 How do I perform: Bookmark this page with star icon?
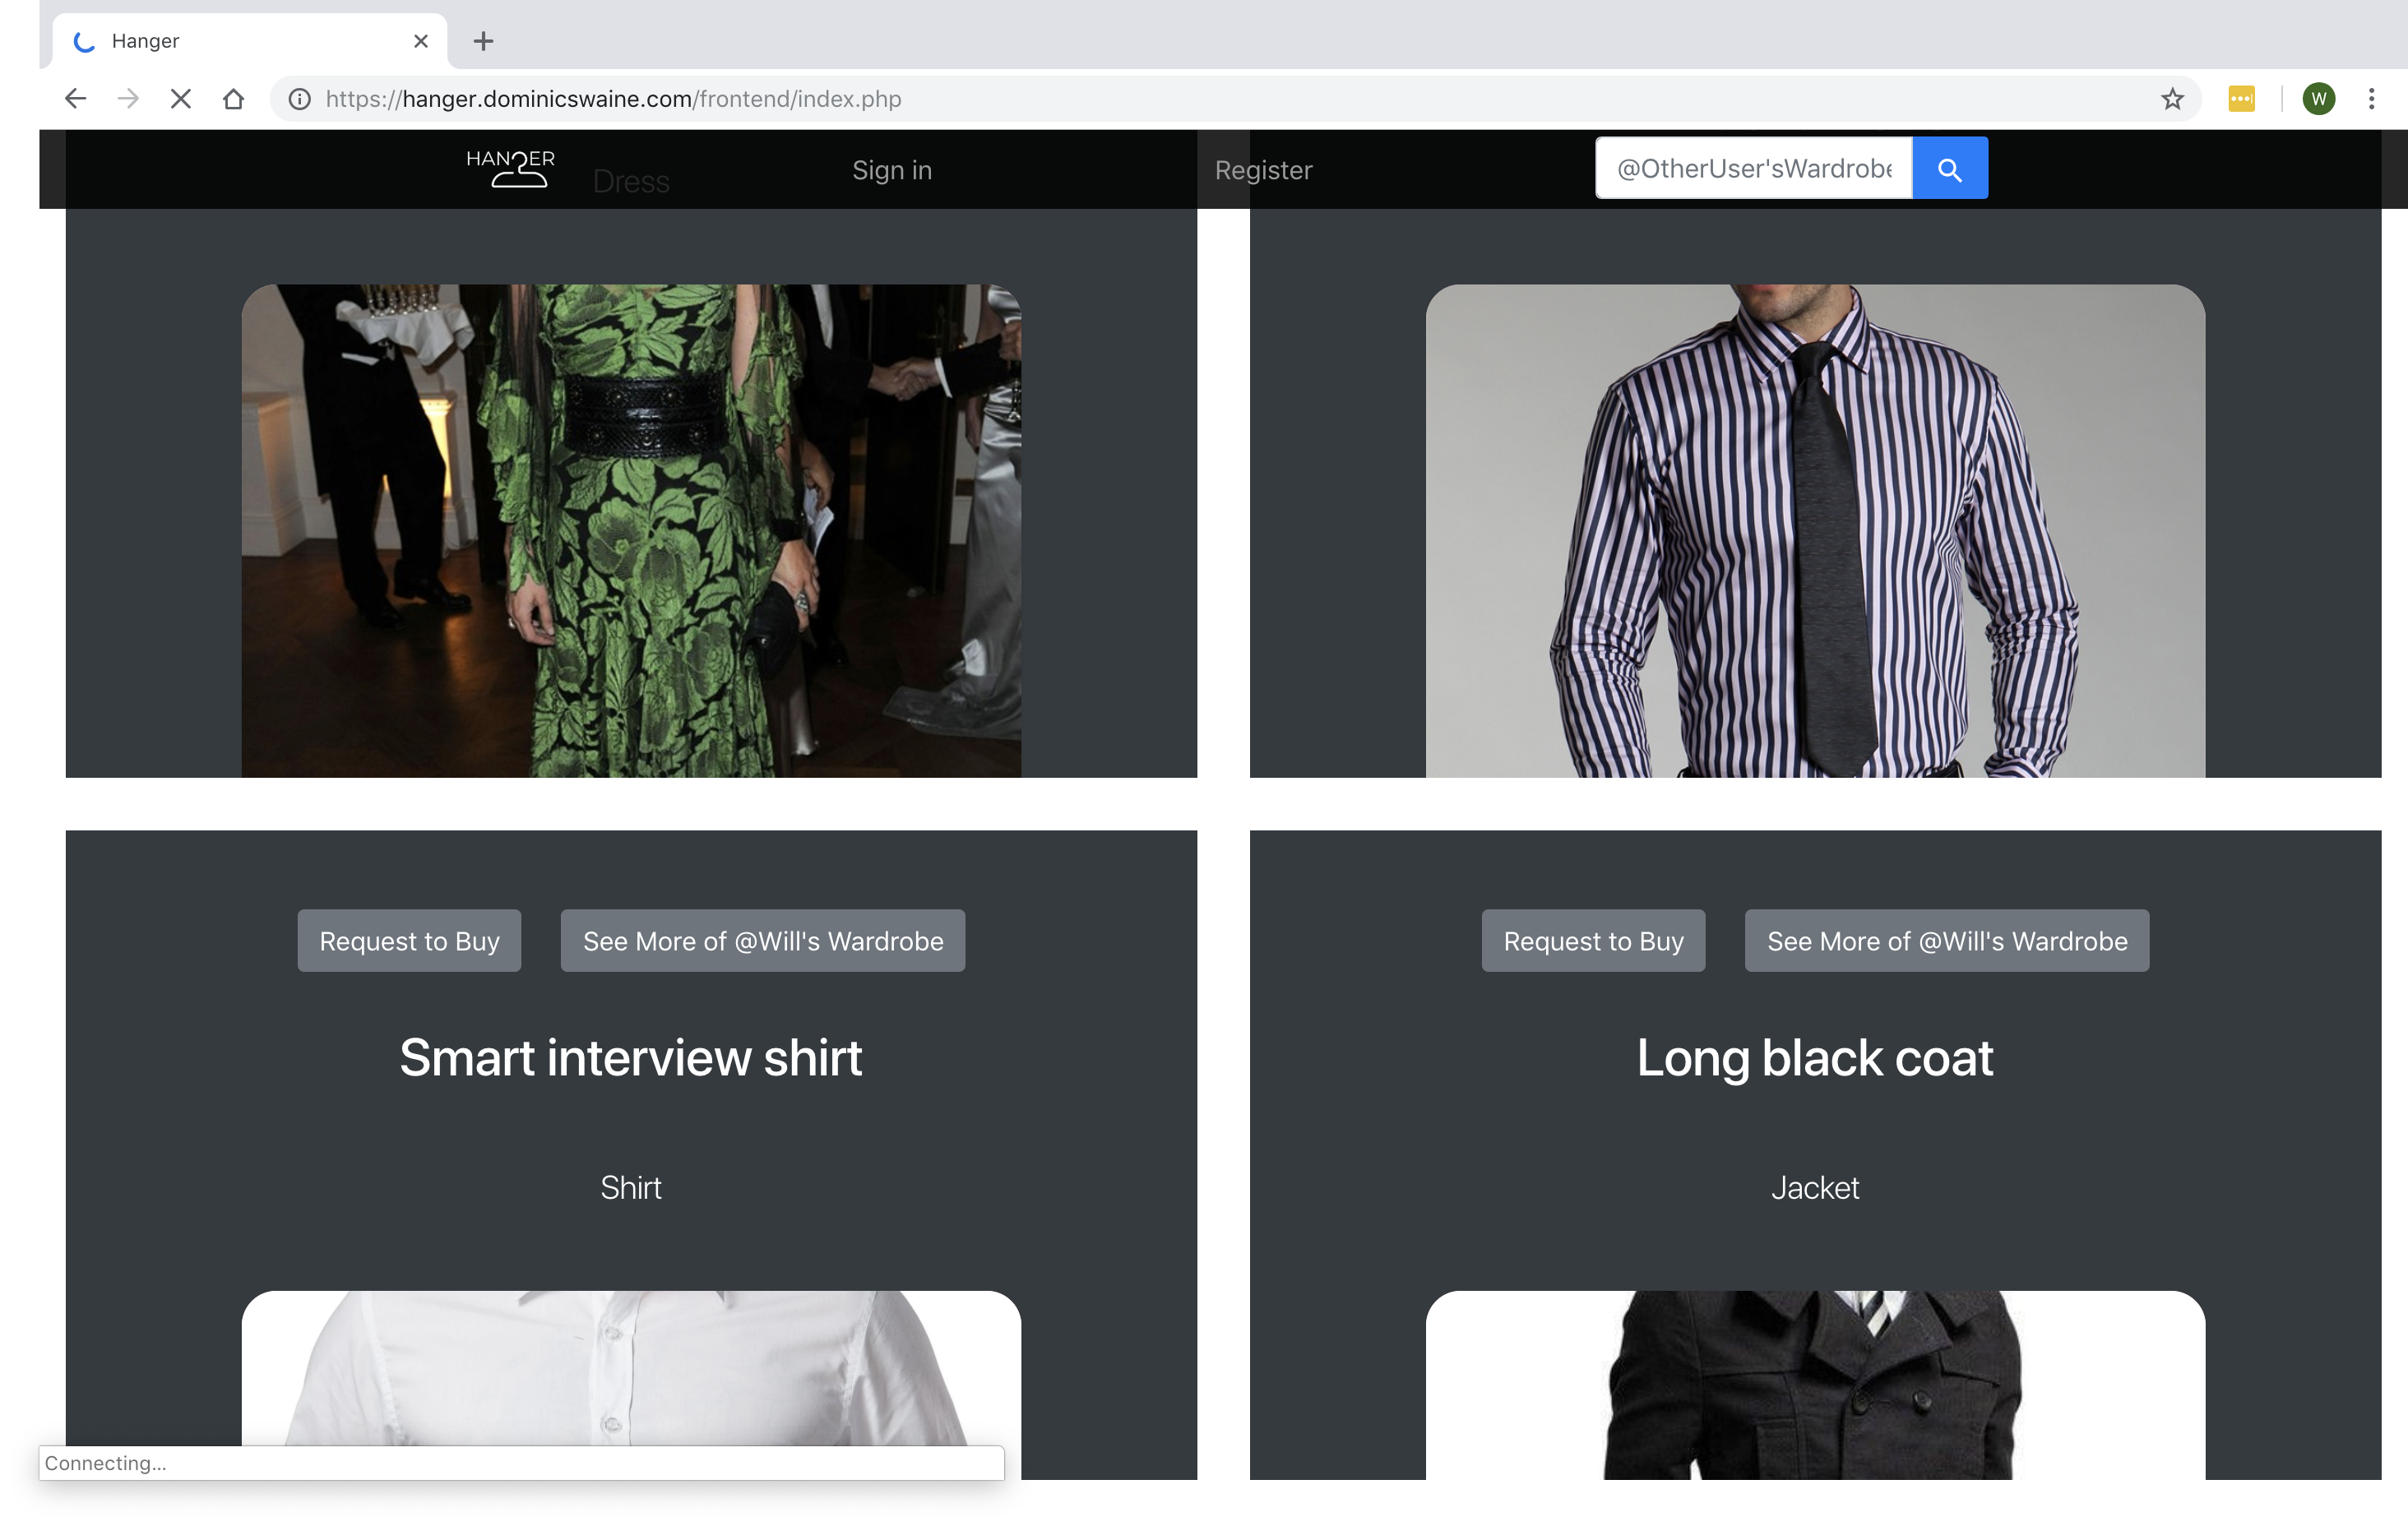pyautogui.click(x=2171, y=99)
